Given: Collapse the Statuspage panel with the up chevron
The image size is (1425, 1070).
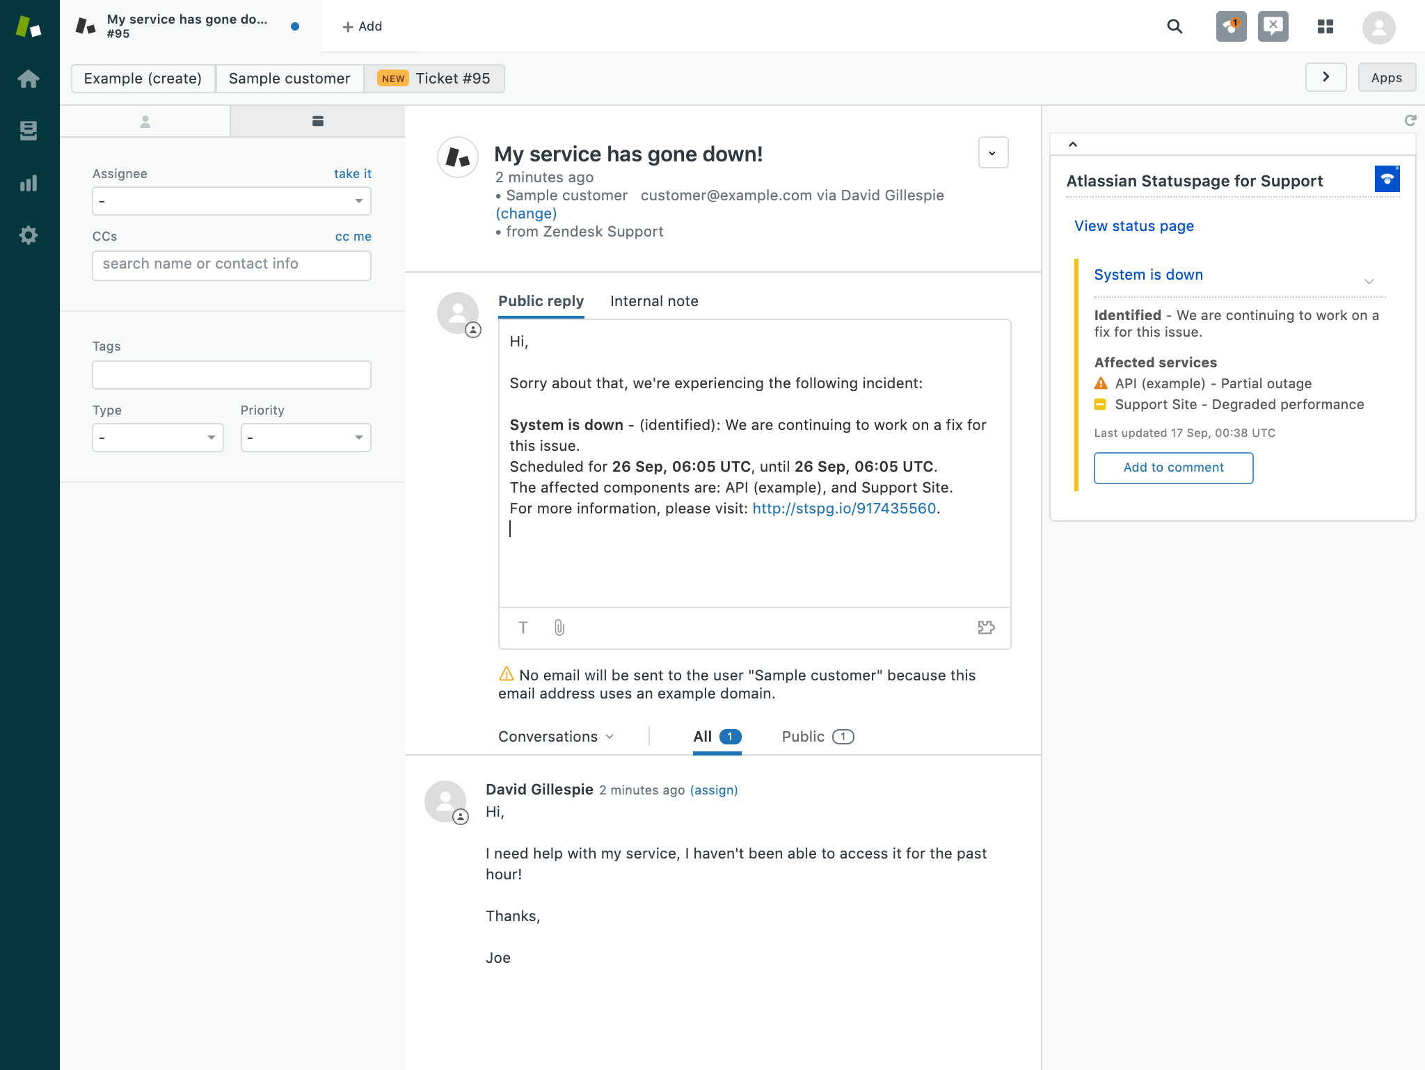Looking at the screenshot, I should (x=1072, y=144).
